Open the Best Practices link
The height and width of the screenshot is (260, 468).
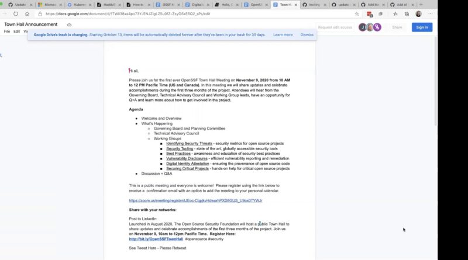pos(178,154)
